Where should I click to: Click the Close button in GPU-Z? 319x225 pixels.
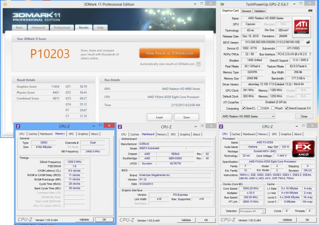304,116
